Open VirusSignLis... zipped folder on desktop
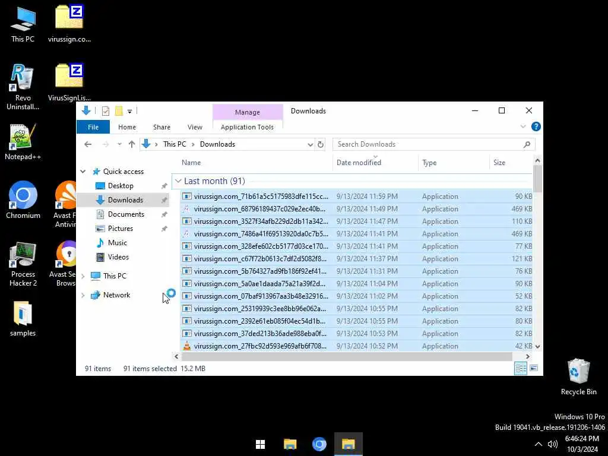The image size is (608, 456). 69,82
